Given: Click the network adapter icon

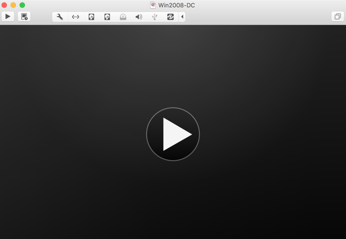Looking at the screenshot, I should 76,17.
